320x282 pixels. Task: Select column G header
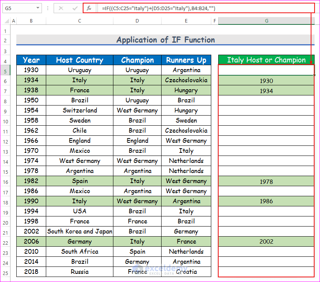(266, 21)
